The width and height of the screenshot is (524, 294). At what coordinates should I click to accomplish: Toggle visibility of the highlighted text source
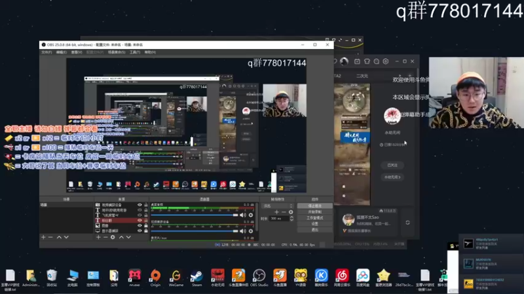[140, 220]
